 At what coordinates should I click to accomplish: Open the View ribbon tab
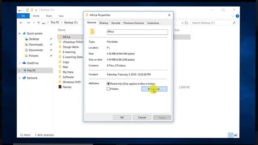(x=61, y=16)
